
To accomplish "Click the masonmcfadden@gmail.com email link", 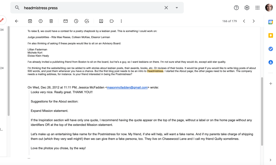I will point(127,87).
